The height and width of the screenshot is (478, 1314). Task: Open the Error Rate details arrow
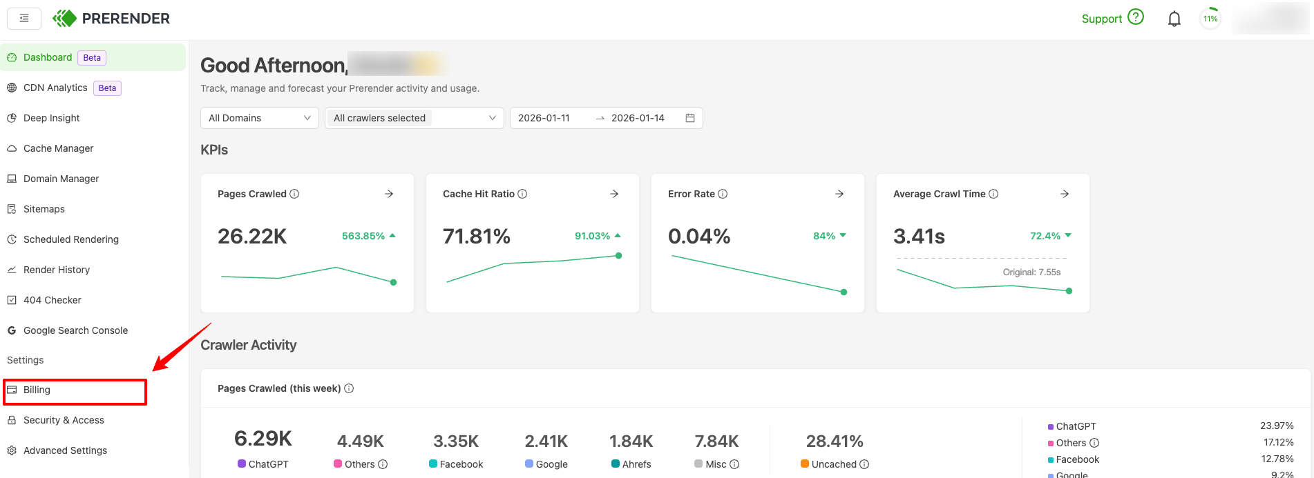pyautogui.click(x=839, y=194)
